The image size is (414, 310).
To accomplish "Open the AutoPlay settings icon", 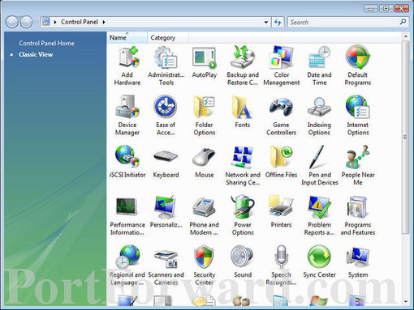I will tap(205, 62).
